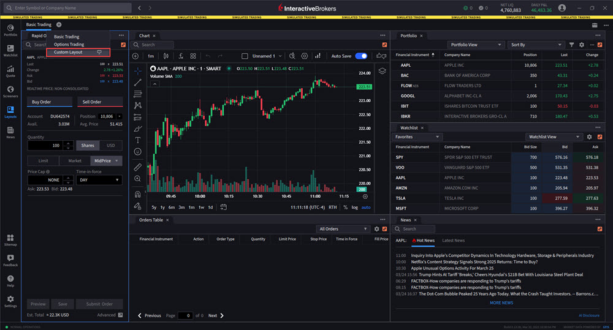This screenshot has width=613, height=330.
Task: Select the Buy Order tab
Action: tap(49, 102)
